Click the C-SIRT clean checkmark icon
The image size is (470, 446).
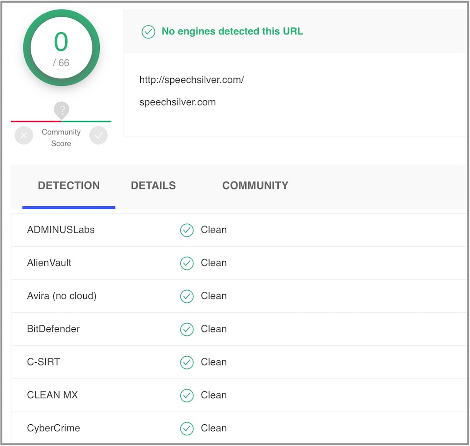click(x=187, y=362)
